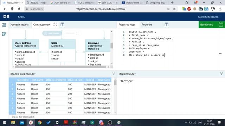
Task: Click the rank_name column header
Action: (104, 80)
